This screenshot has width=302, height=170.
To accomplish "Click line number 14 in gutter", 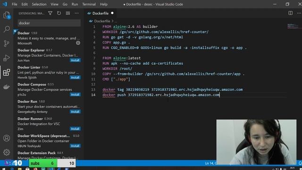I will tap(93, 95).
